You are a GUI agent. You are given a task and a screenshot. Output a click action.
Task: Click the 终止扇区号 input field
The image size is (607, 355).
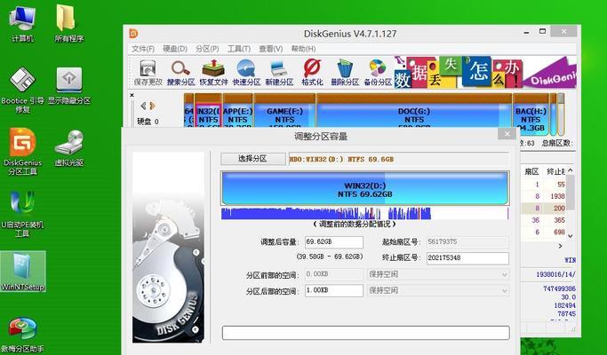467,258
